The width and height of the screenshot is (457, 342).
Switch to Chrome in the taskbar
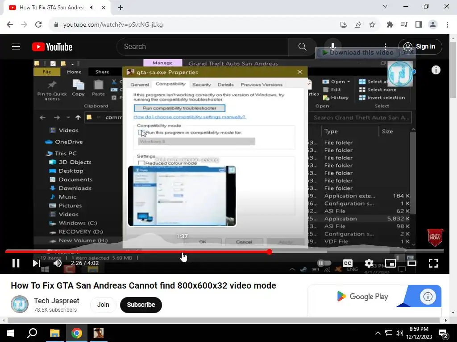[77, 333]
